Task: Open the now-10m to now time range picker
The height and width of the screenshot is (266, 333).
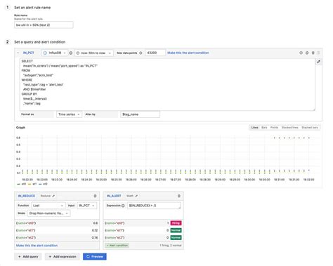Action: (x=93, y=53)
